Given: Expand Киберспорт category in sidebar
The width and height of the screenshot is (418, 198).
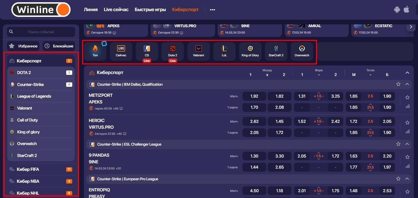Looking at the screenshot, I should (41, 61).
